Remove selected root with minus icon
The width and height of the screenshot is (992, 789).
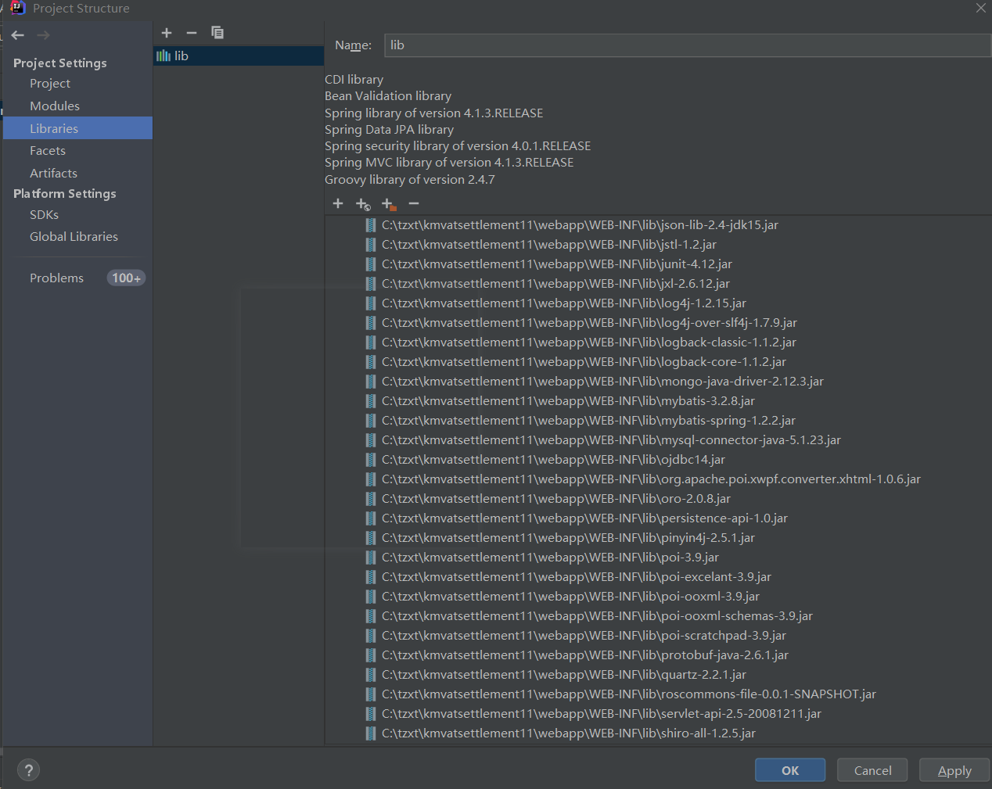[414, 203]
